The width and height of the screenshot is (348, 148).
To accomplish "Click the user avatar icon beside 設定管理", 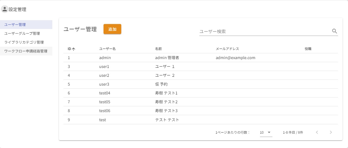I will (4, 9).
